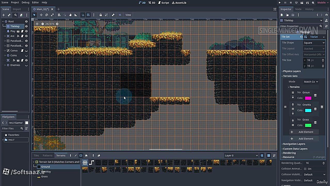Select the terrain Rectangle draw tool
The width and height of the screenshot is (330, 186).
81,156
